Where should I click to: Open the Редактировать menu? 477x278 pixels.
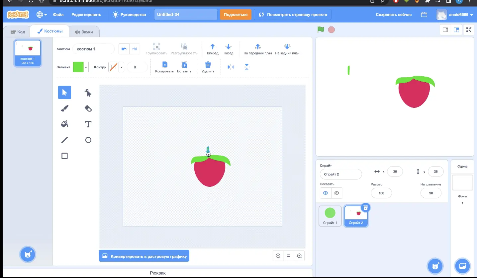tap(86, 15)
